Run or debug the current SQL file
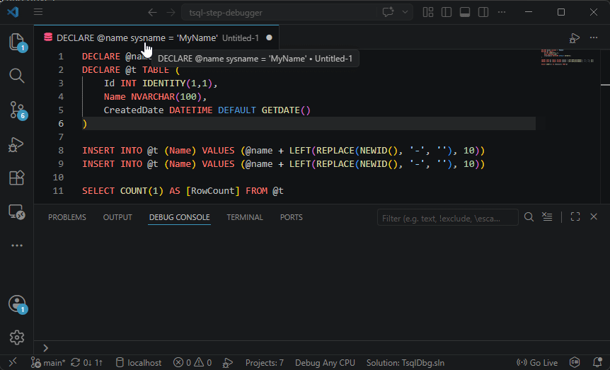The image size is (610, 370). click(x=575, y=38)
